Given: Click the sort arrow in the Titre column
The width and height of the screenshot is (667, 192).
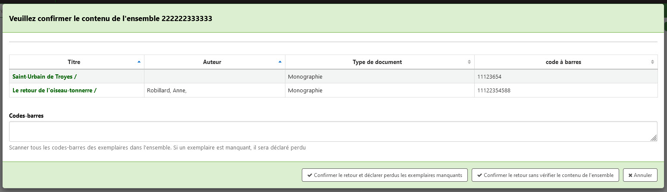Looking at the screenshot, I should coord(139,62).
